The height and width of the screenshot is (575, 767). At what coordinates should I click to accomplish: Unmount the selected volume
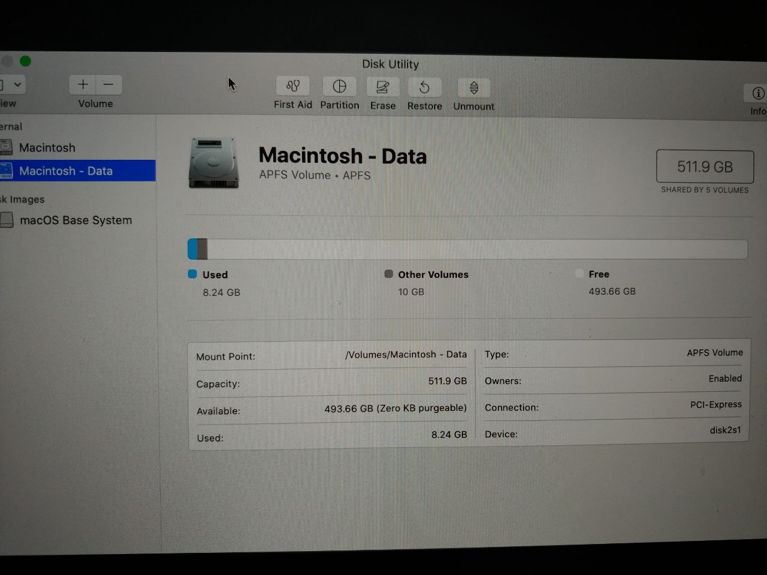click(474, 89)
